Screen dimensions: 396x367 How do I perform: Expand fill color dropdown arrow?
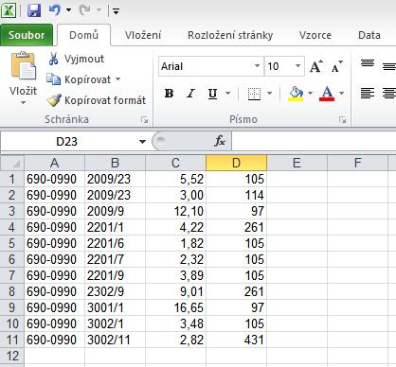coord(310,94)
